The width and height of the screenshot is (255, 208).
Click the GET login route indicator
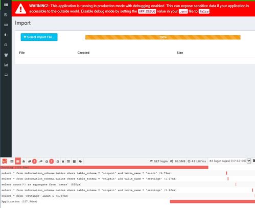(x=158, y=161)
